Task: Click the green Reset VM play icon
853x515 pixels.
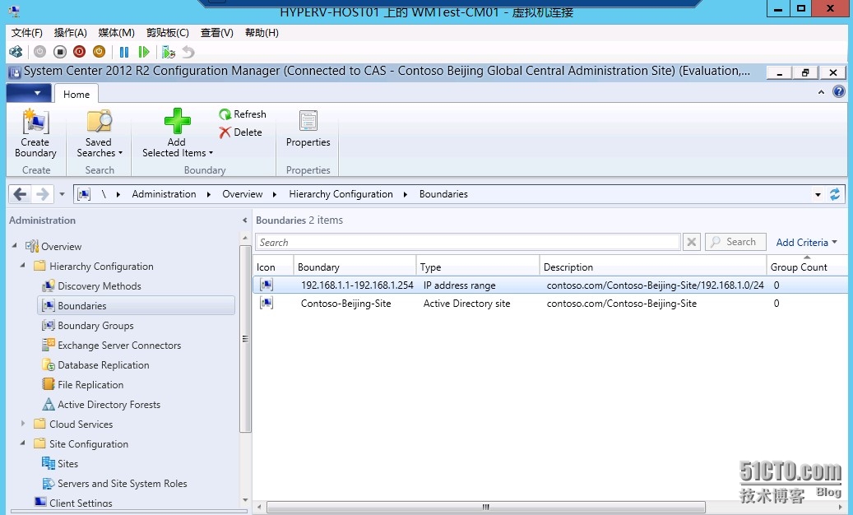Action: pos(144,52)
